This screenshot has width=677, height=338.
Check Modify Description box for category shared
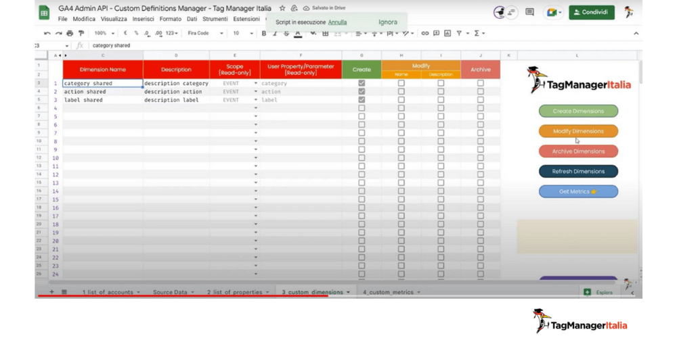[x=441, y=83]
